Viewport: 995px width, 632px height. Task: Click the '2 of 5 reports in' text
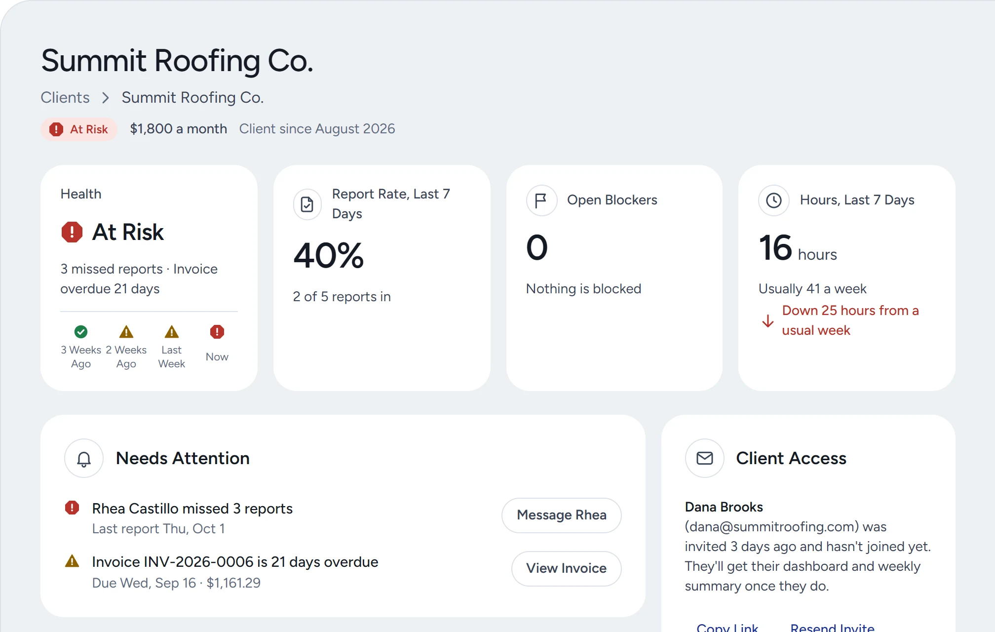click(342, 296)
